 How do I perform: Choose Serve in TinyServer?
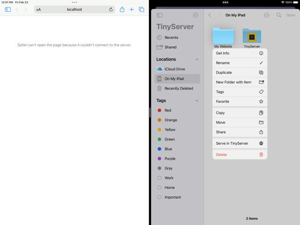click(x=240, y=143)
